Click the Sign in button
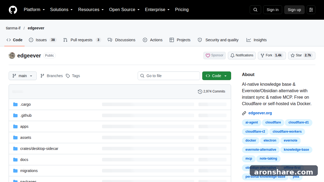The image size is (324, 182). [x=272, y=10]
